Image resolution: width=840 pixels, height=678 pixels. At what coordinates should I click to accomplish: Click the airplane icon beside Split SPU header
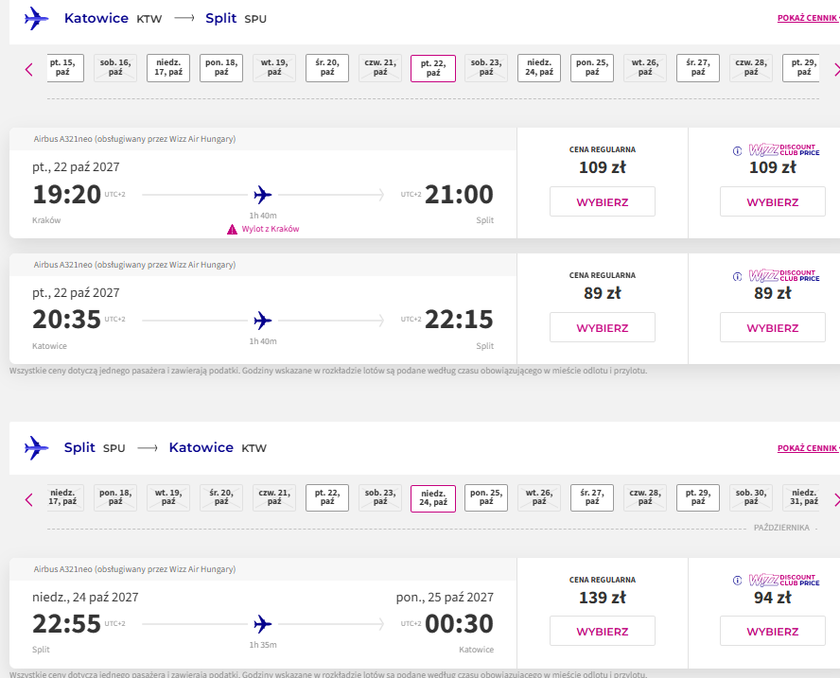[x=37, y=447]
